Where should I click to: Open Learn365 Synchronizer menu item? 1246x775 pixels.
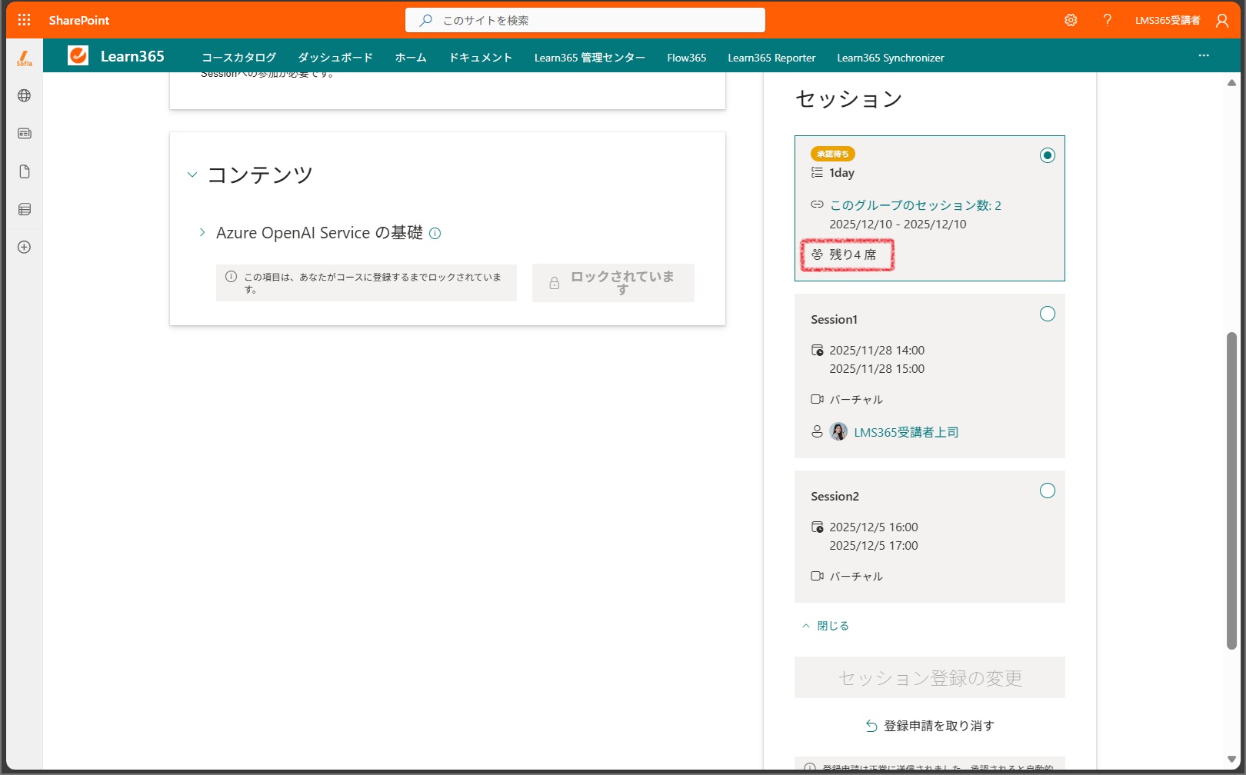(891, 58)
